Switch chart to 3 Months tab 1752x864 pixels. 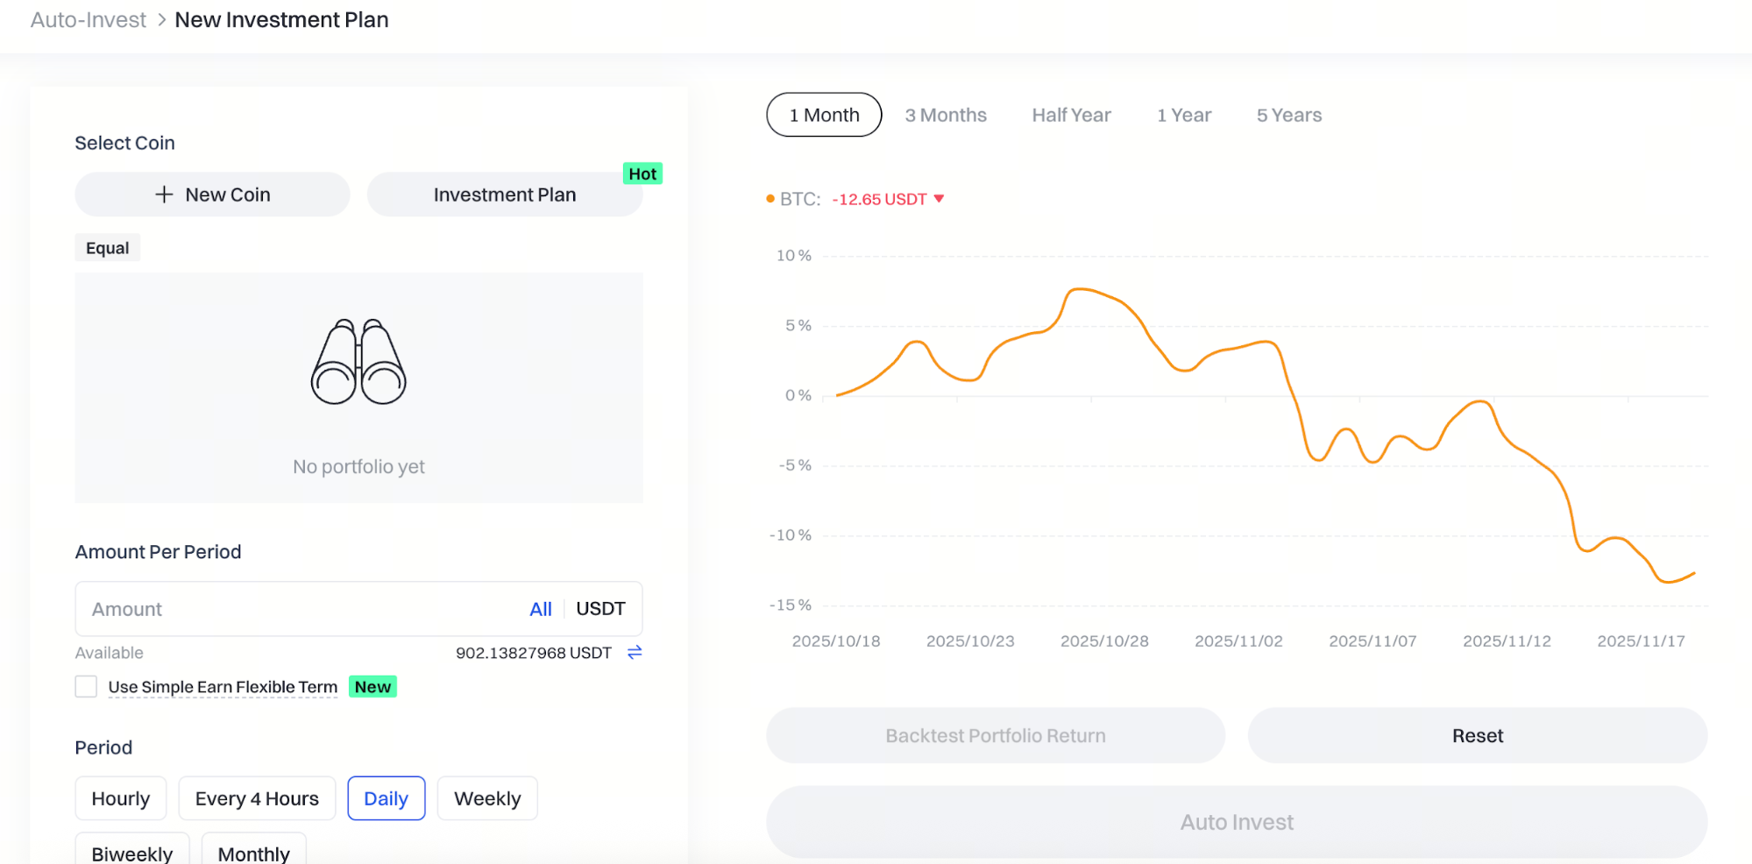(x=946, y=115)
